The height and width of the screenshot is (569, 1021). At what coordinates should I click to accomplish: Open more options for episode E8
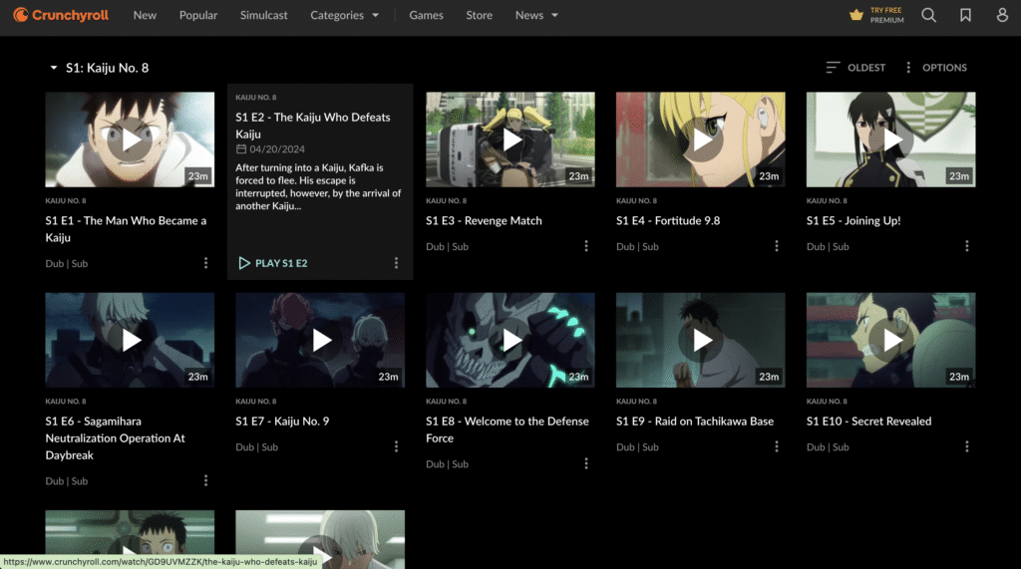pyautogui.click(x=586, y=463)
